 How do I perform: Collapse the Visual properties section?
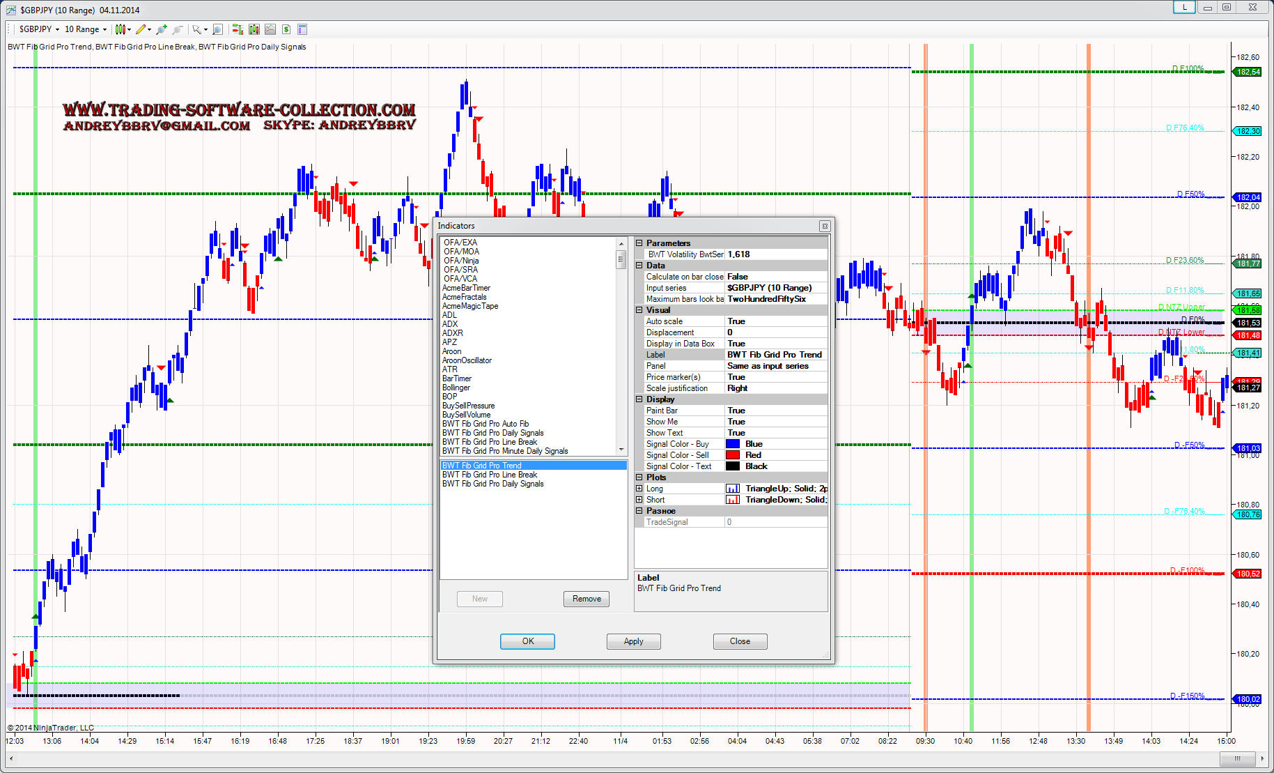pos(639,310)
